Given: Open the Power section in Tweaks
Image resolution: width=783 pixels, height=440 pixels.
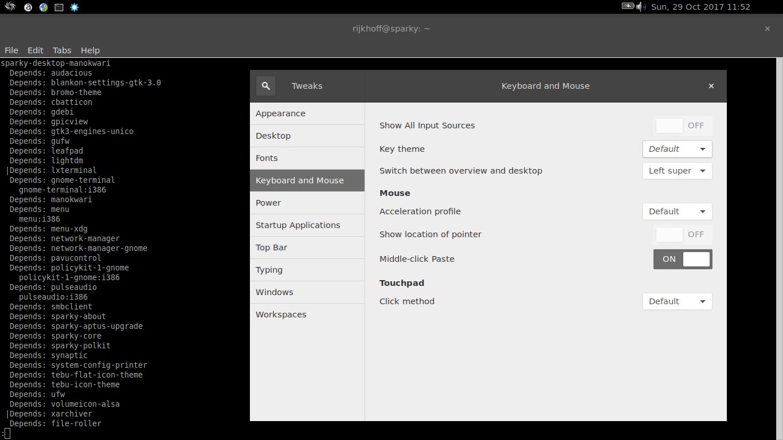Looking at the screenshot, I should point(307,203).
